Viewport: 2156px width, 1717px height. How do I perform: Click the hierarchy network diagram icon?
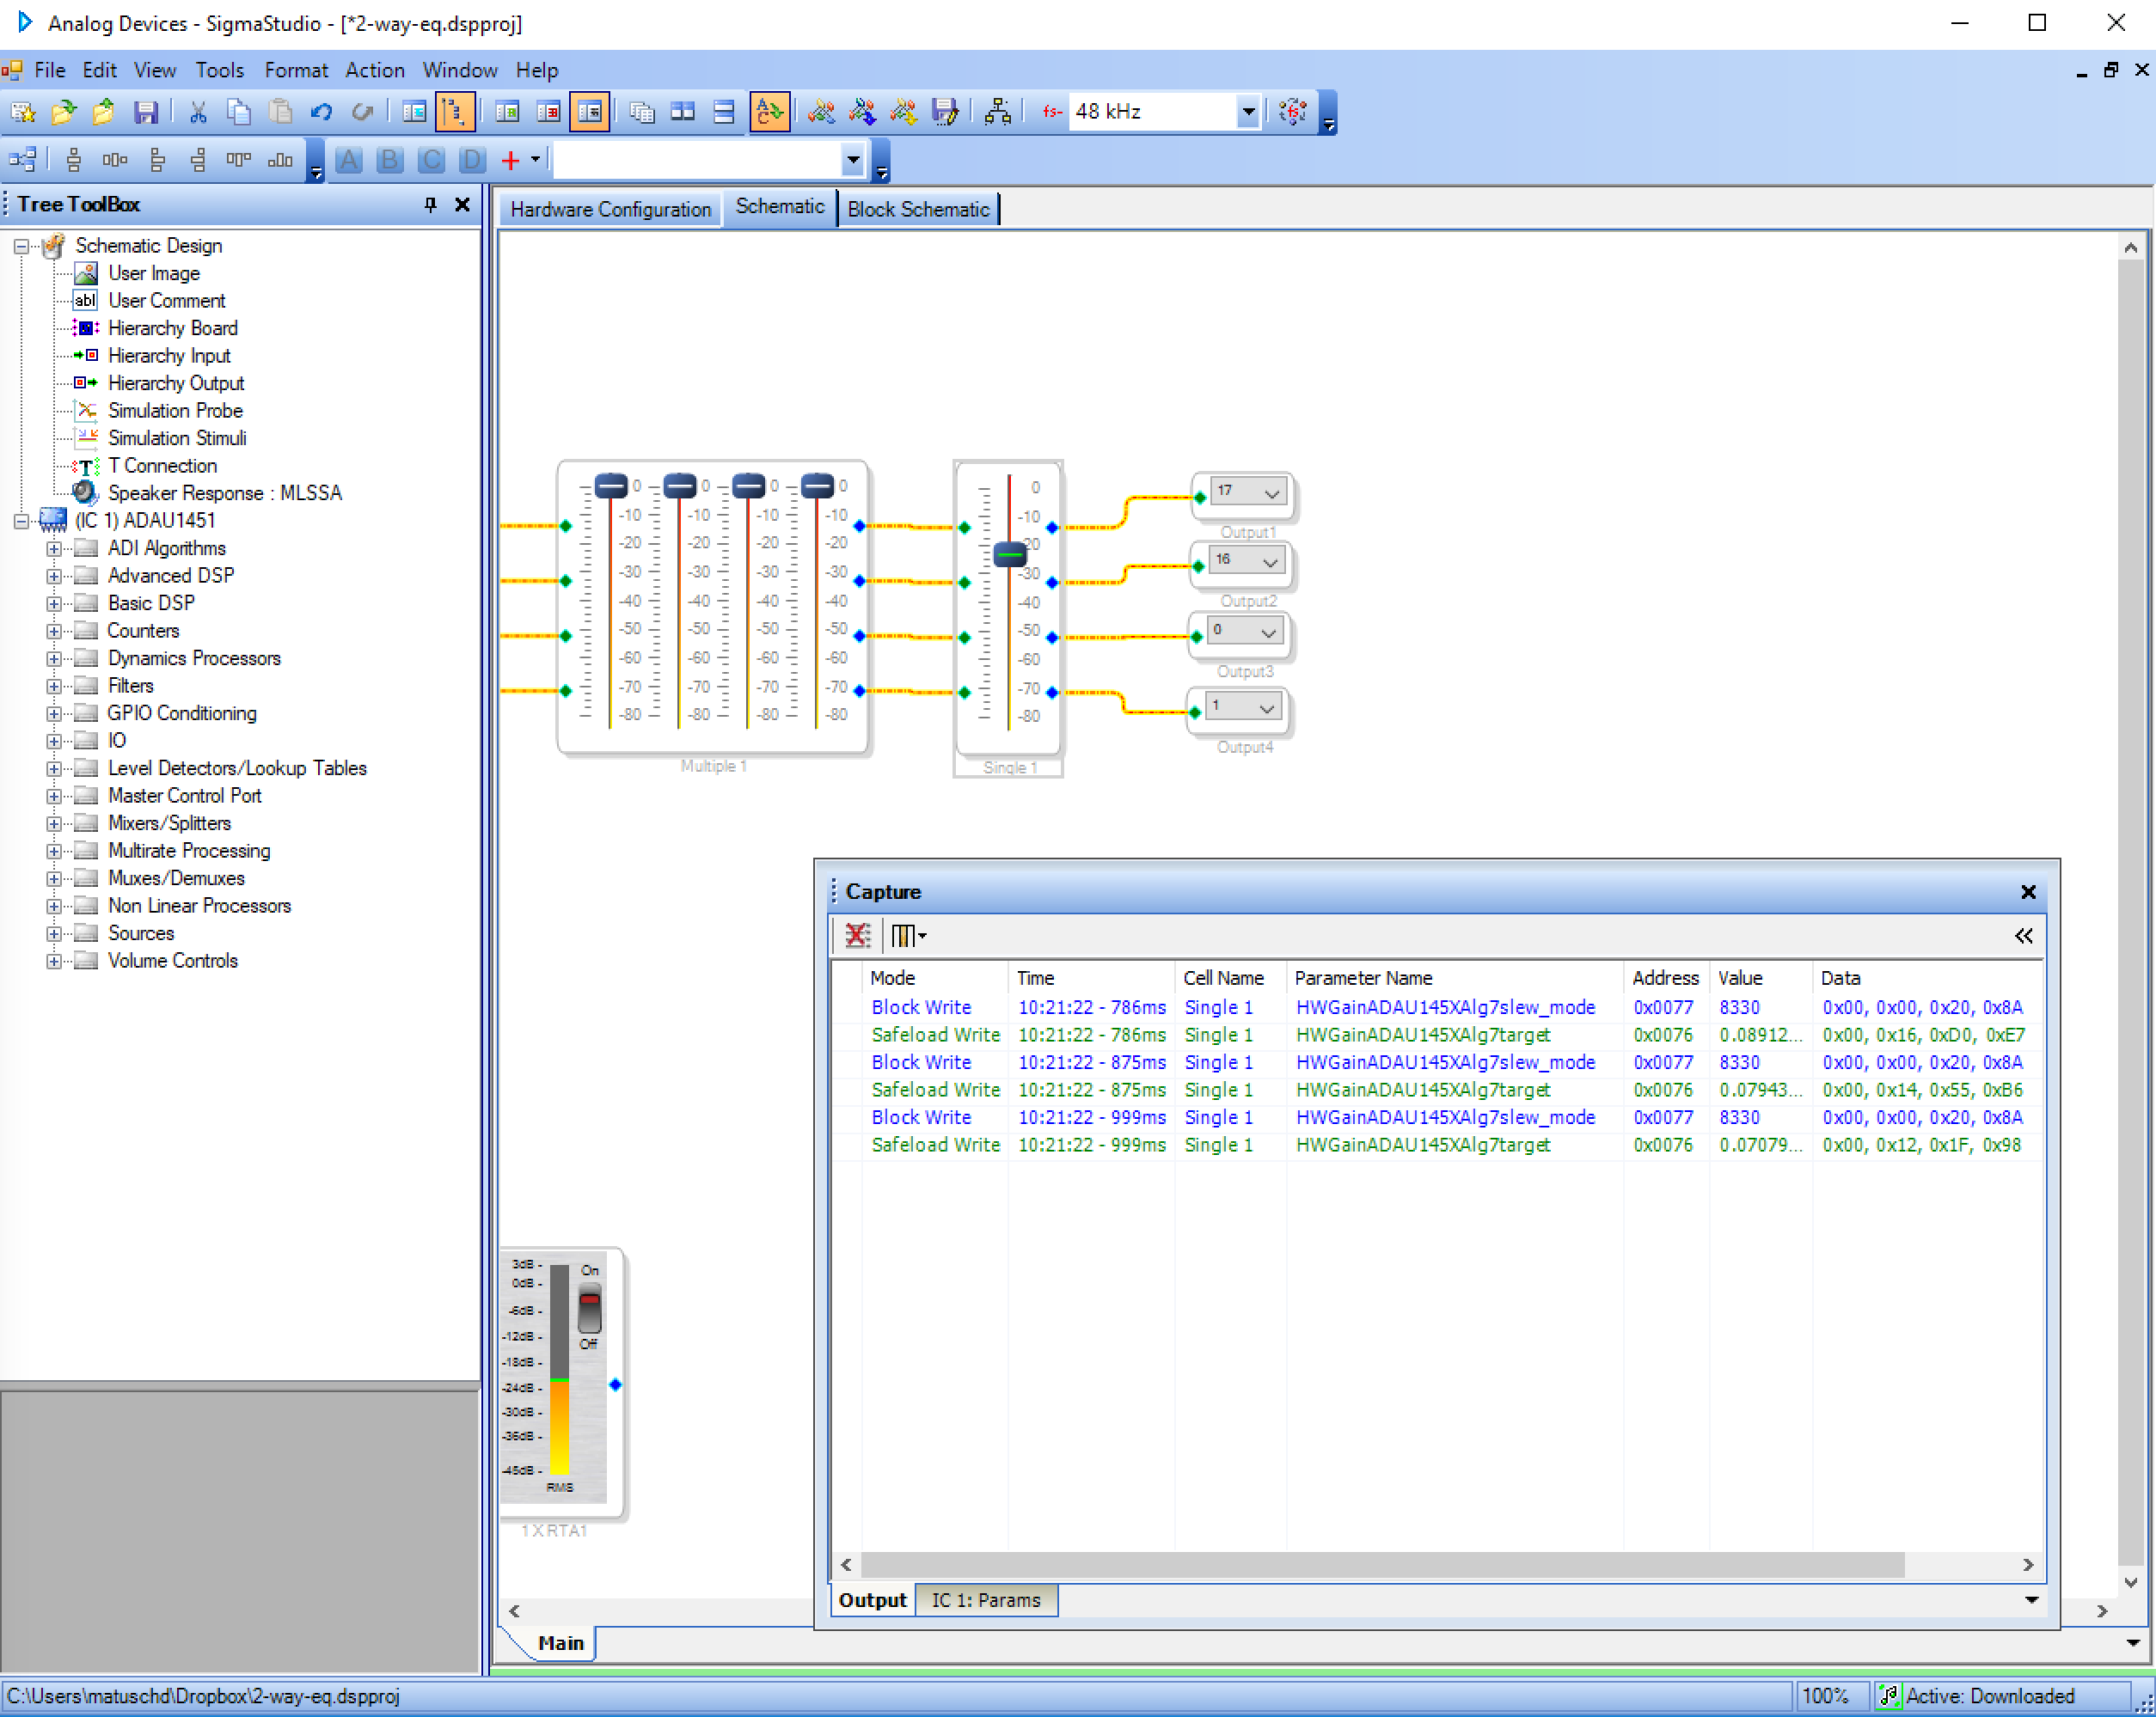[997, 112]
